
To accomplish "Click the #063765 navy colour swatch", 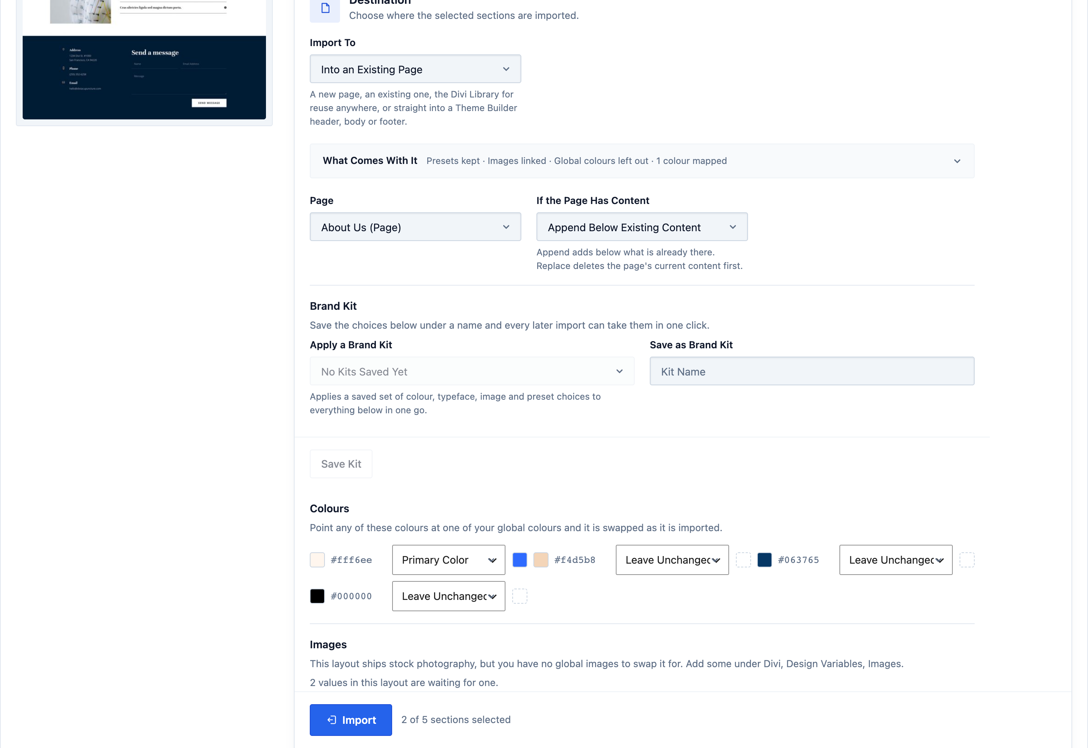I will click(764, 559).
